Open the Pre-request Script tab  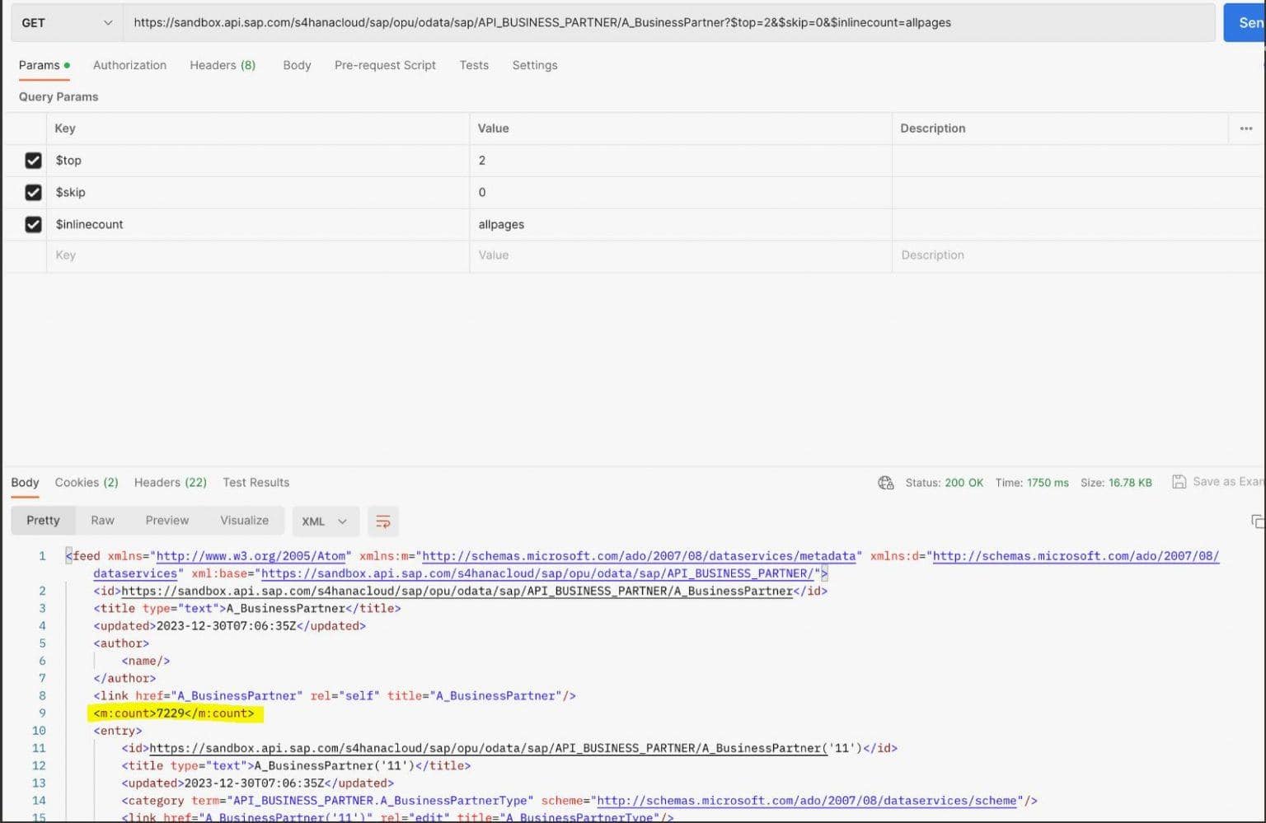[385, 65]
